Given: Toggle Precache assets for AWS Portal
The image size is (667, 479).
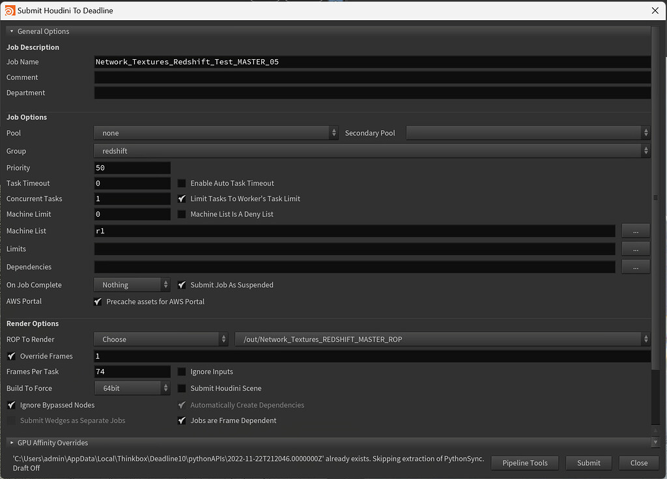Looking at the screenshot, I should (x=98, y=301).
